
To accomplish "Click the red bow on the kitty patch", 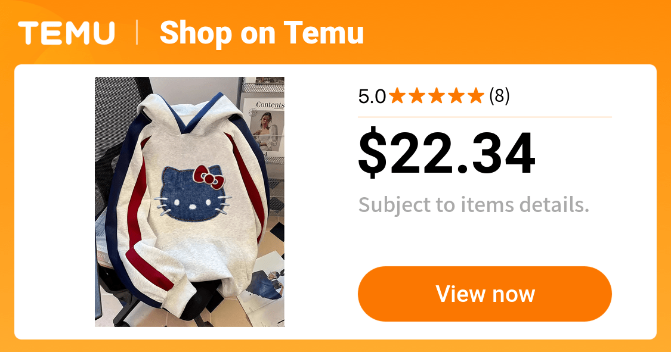I will [208, 177].
